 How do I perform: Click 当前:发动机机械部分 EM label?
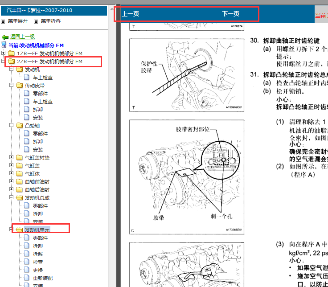point(36,45)
